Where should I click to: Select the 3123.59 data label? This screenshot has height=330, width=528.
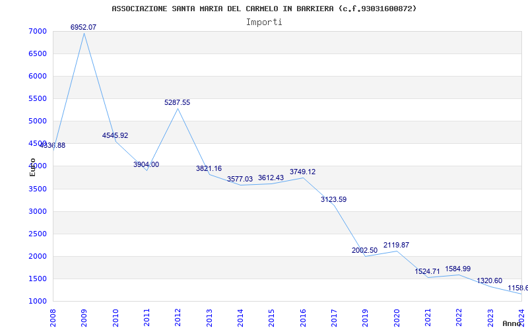[334, 199]
